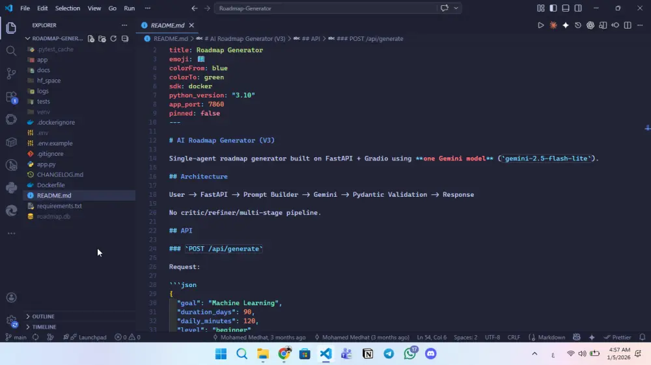Click the Roadmap-Generator command center search
This screenshot has height=365, width=651.
pyautogui.click(x=325, y=8)
